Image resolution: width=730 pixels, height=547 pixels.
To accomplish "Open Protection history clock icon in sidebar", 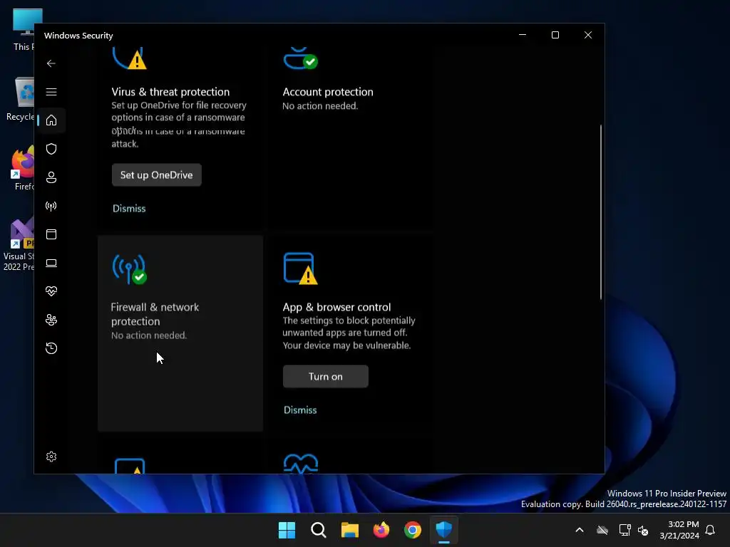I will tap(51, 348).
